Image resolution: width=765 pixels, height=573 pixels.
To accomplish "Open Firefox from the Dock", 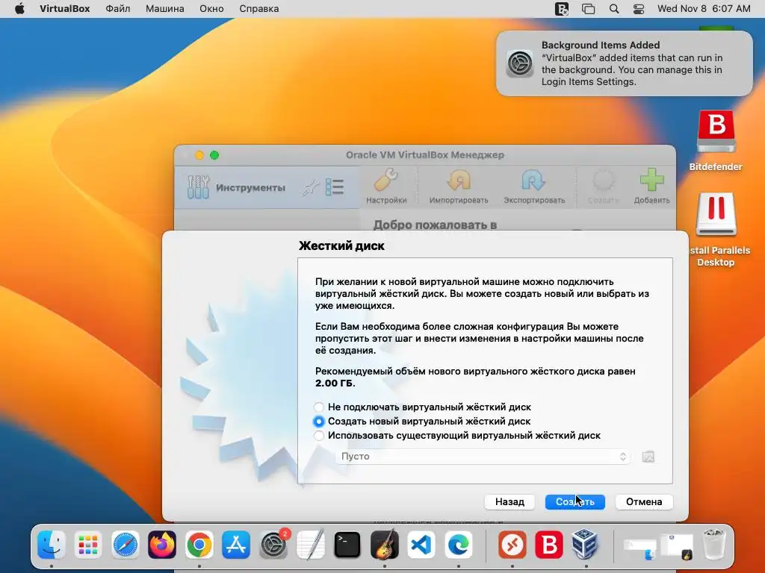I will [162, 544].
